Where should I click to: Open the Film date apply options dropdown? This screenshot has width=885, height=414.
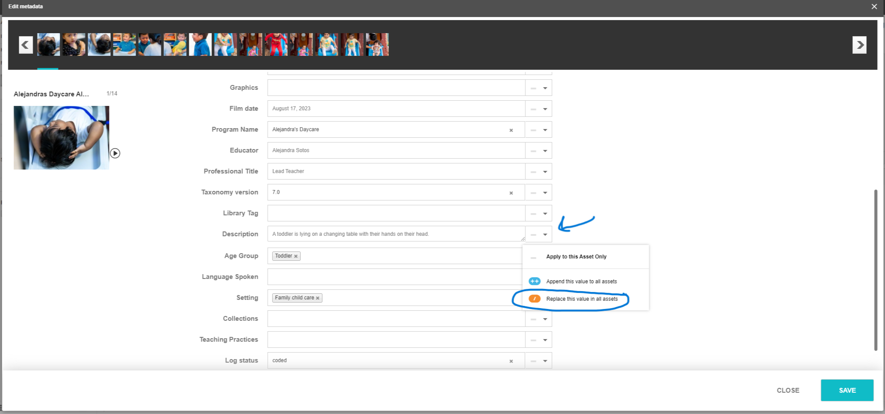click(x=545, y=109)
